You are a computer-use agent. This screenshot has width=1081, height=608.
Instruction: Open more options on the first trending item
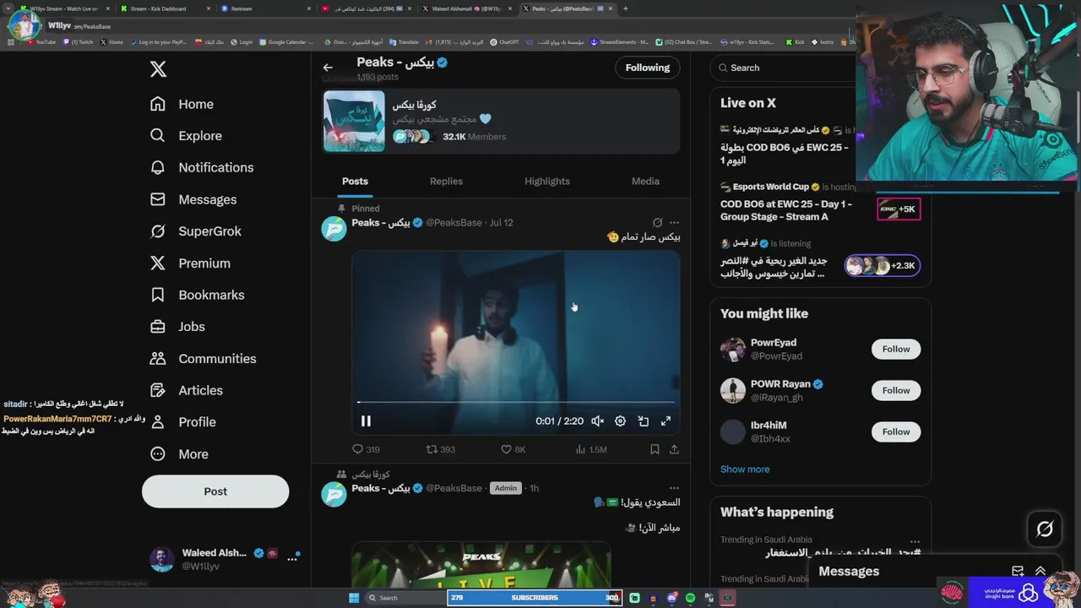coord(915,541)
